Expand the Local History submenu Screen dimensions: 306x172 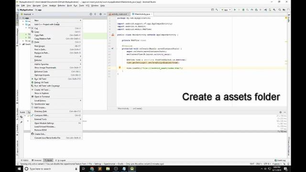[x=56, y=101]
